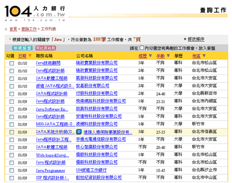232x183 pixels.
Task: Open JSP 程式設計師 job link
Action: tap(52, 178)
